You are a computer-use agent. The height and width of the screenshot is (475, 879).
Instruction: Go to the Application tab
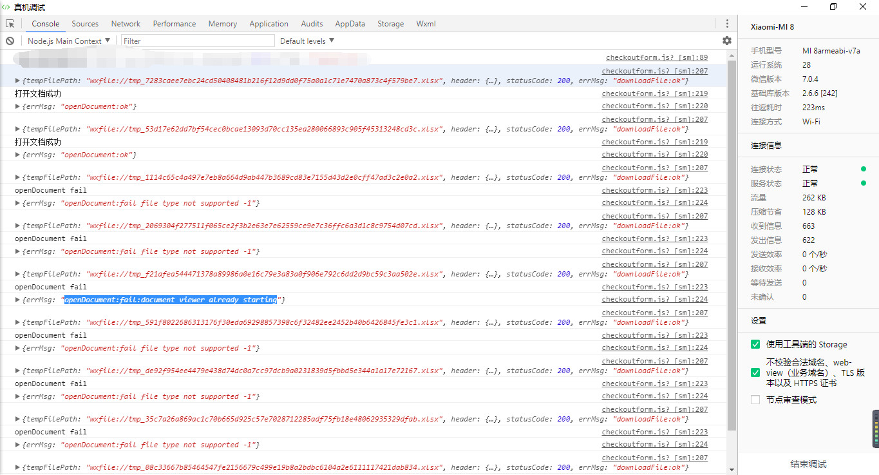[x=269, y=24]
